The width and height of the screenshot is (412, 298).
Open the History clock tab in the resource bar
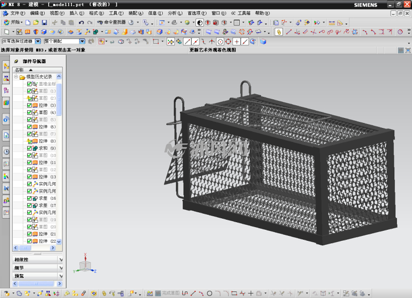[x=7, y=152]
